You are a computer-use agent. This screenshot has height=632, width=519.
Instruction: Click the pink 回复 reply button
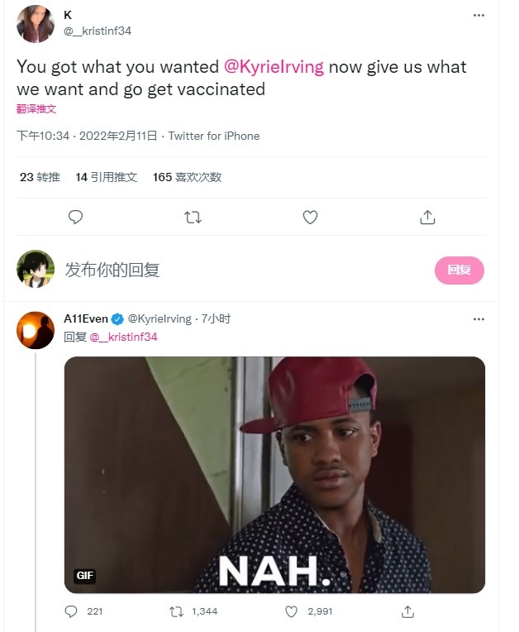click(459, 271)
